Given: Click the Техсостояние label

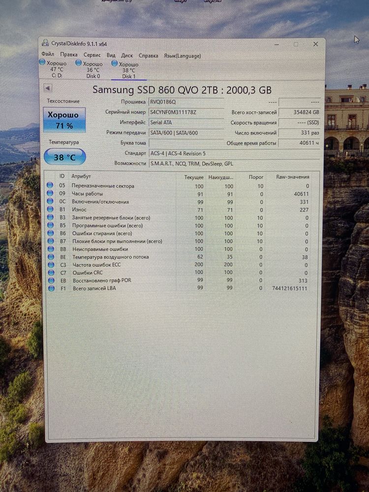Looking at the screenshot, I should pos(63,101).
